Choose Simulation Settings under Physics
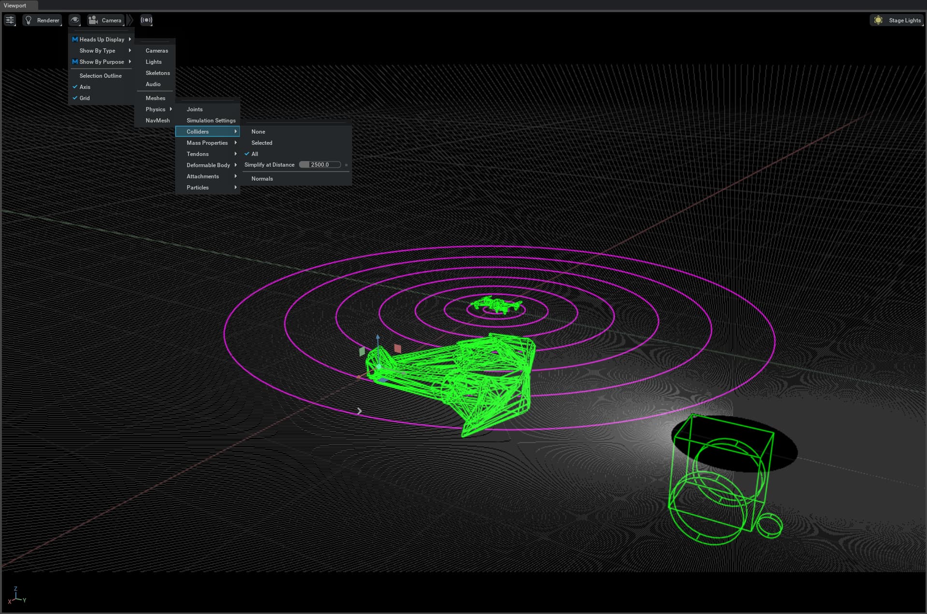The height and width of the screenshot is (614, 927). (x=210, y=120)
